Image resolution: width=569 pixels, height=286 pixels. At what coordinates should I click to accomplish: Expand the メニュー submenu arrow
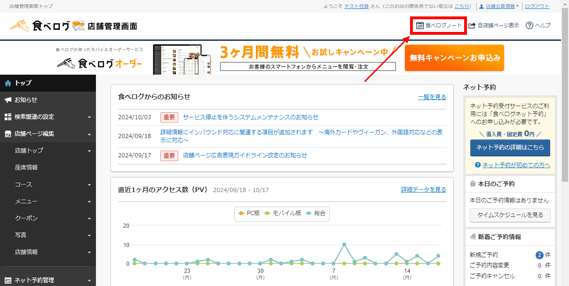(x=89, y=202)
